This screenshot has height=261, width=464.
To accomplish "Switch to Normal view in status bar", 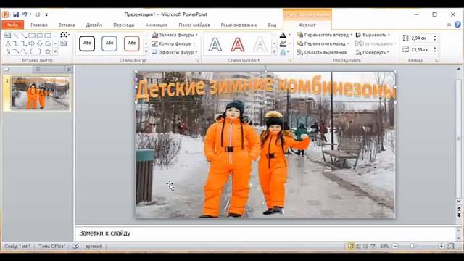I will (x=350, y=246).
